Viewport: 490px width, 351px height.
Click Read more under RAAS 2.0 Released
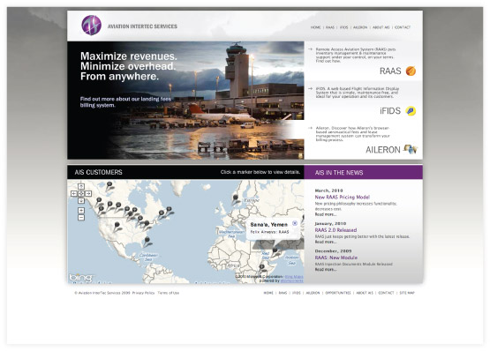(x=325, y=242)
